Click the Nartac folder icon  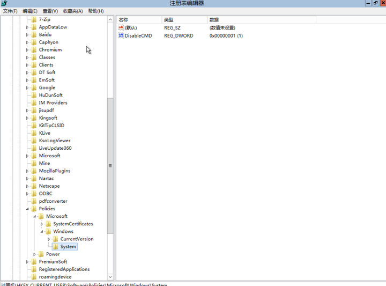coord(34,179)
